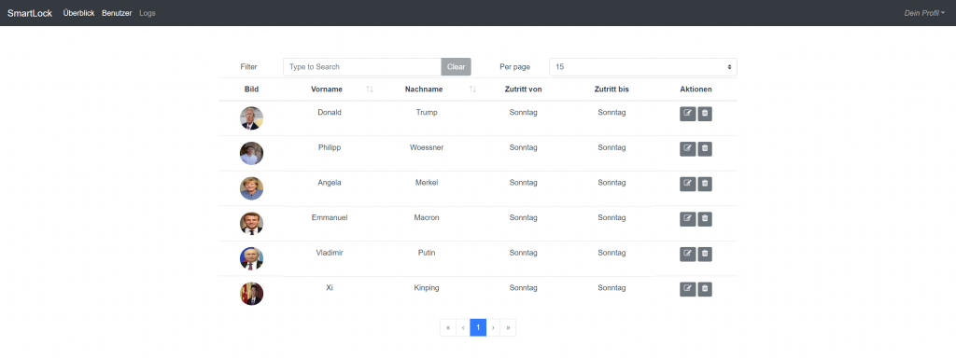
Task: Delete the Donald Trump user entry
Action: 705,114
